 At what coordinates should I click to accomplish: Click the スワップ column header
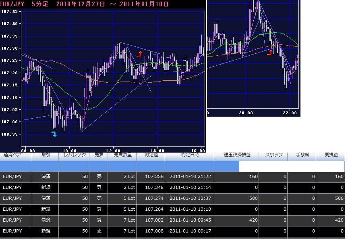tap(273, 155)
